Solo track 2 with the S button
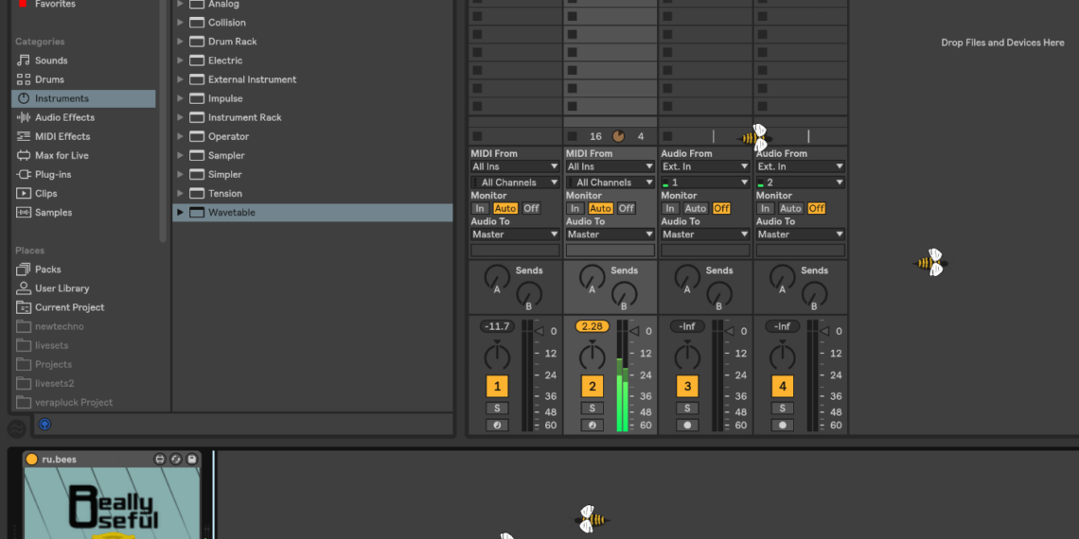The width and height of the screenshot is (1079, 539). point(592,409)
